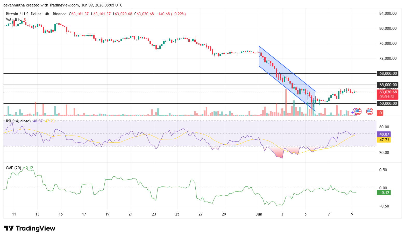Click date 7 on the time axis
The height and width of the screenshot is (238, 405).
[329, 214]
